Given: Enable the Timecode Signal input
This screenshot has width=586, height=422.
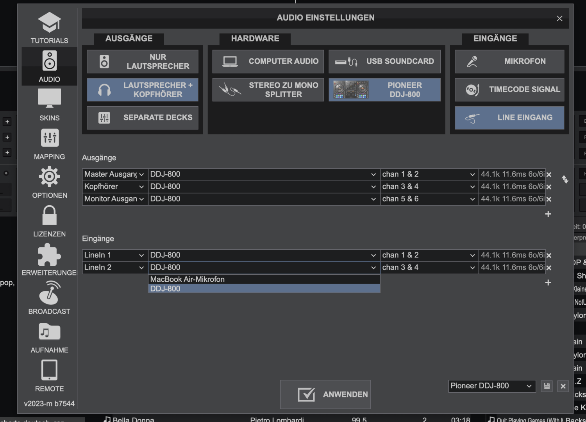Looking at the screenshot, I should pos(509,89).
